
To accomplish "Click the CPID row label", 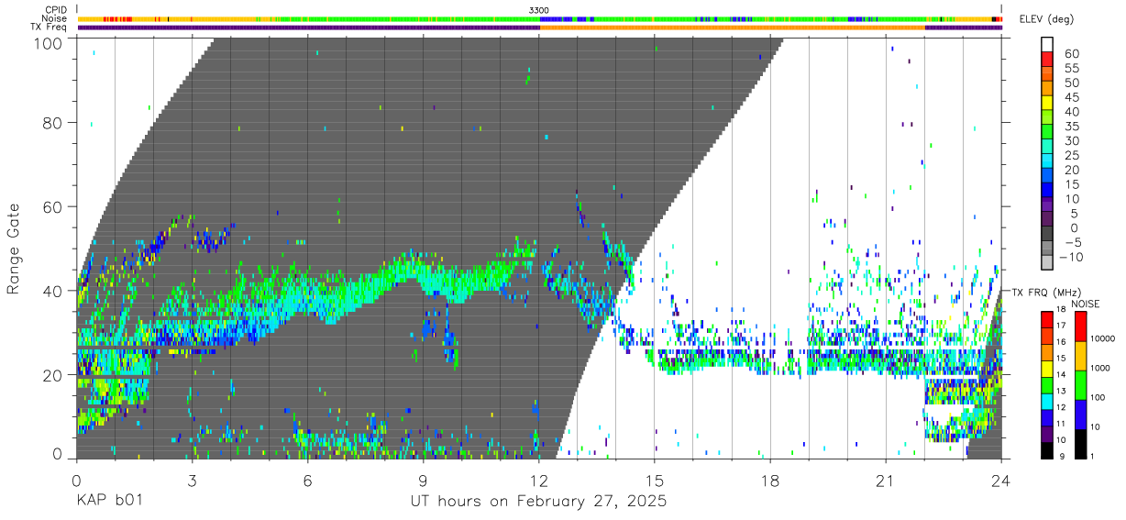I will (x=56, y=9).
